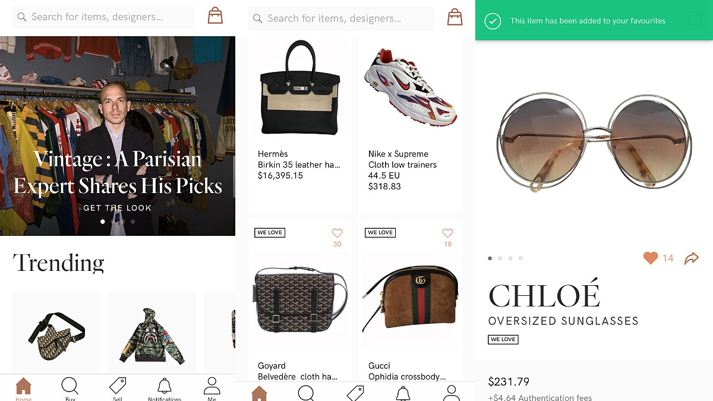
Task: Open Notifications bell in left panel
Action: click(165, 387)
